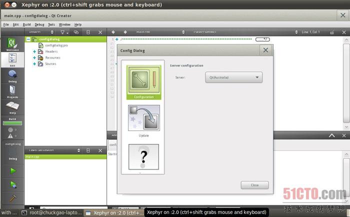Viewport: 350px width, 217px height.
Task: Close the Open Documents pane
Action: (100, 150)
